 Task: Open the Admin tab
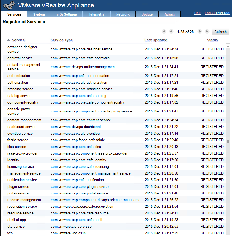click(x=170, y=14)
